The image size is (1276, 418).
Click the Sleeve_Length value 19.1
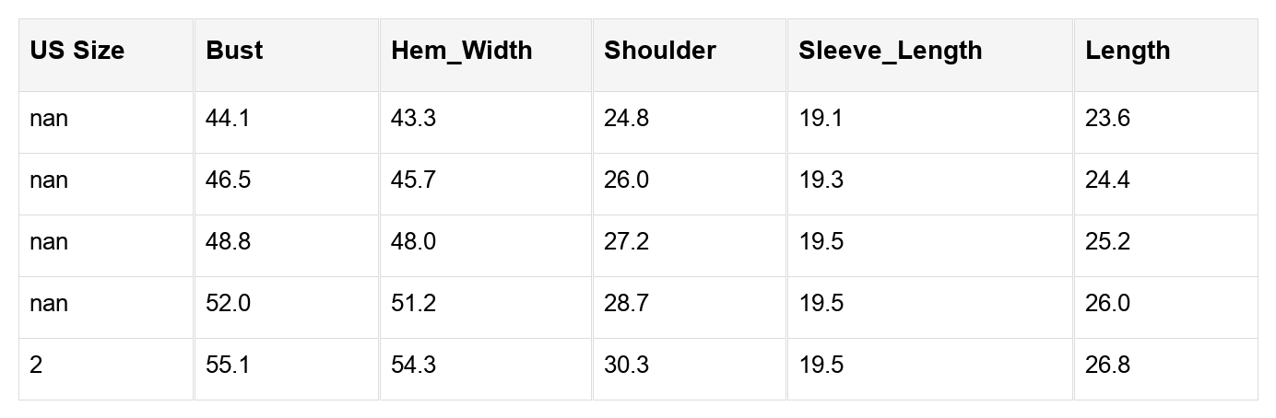[821, 119]
